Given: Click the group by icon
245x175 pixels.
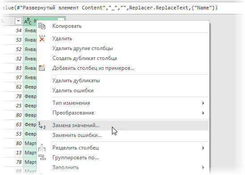Looking at the screenshot, I should [x=42, y=158].
